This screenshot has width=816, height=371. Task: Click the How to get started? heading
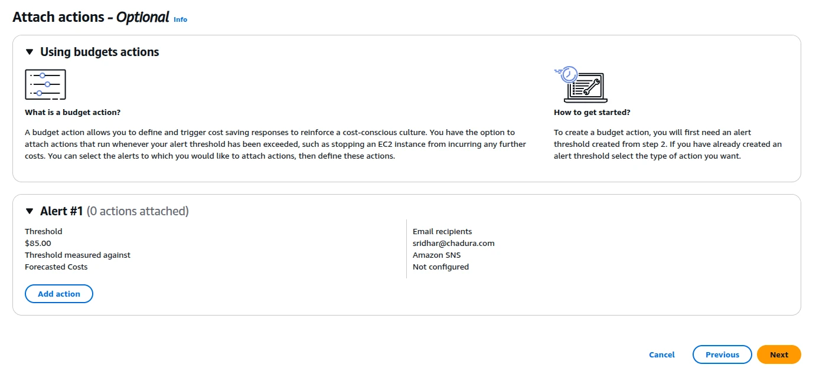tap(592, 112)
